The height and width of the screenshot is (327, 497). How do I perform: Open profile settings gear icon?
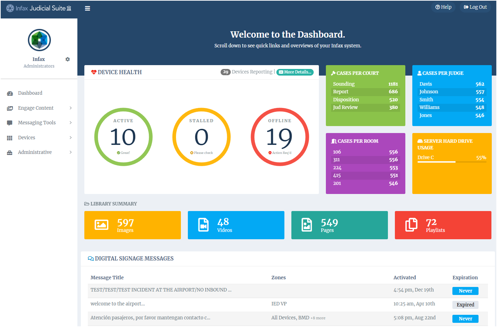click(x=68, y=59)
